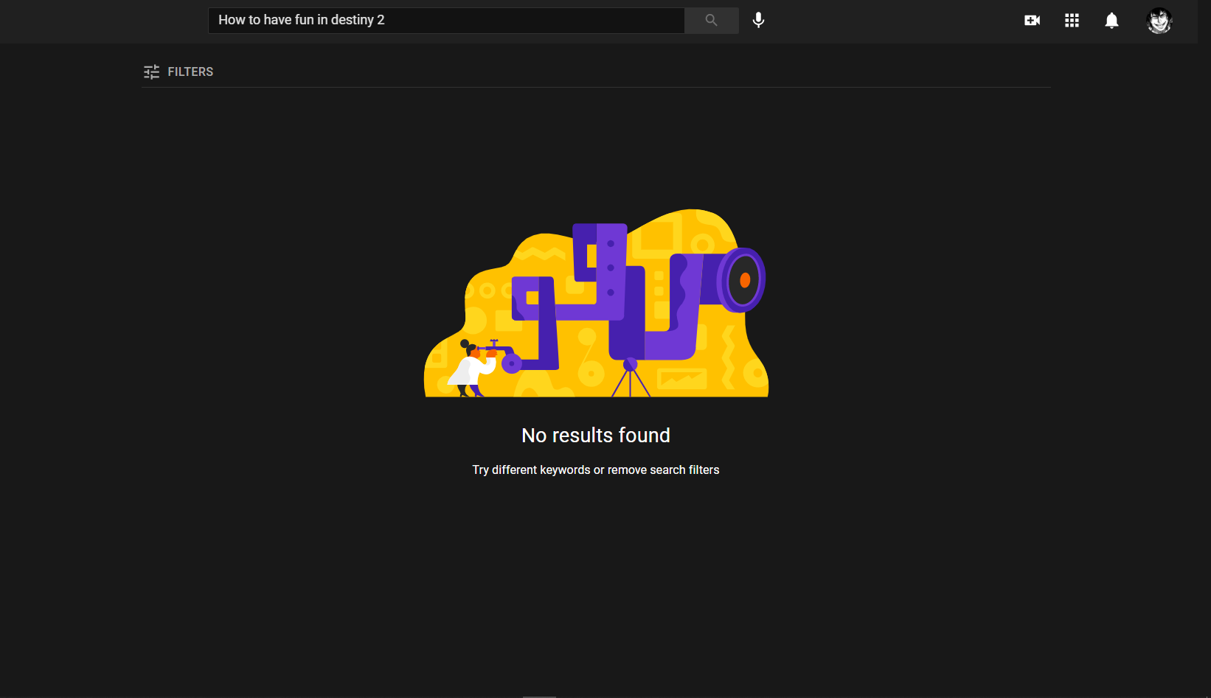The height and width of the screenshot is (698, 1211).
Task: Click the orange dot inside telescope lens
Action: [x=745, y=280]
